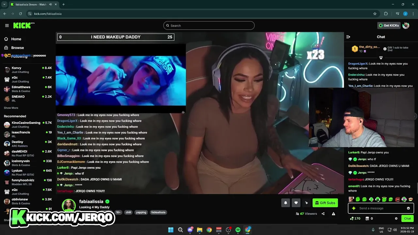The height and width of the screenshot is (235, 418).
Task: Click username omen81 in chat
Action: pos(354,186)
